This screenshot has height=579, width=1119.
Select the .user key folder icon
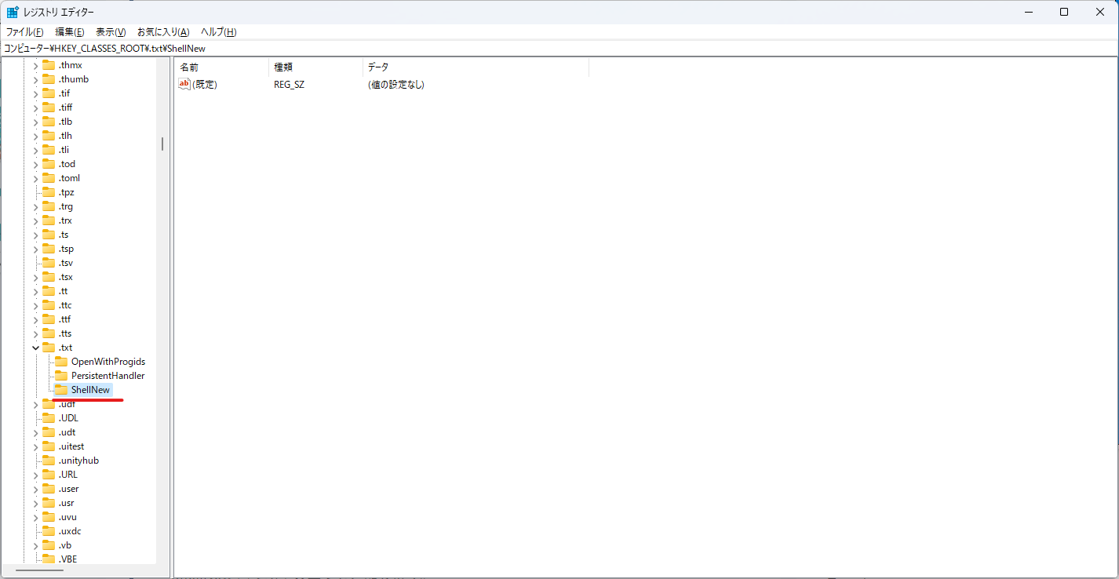pos(47,488)
